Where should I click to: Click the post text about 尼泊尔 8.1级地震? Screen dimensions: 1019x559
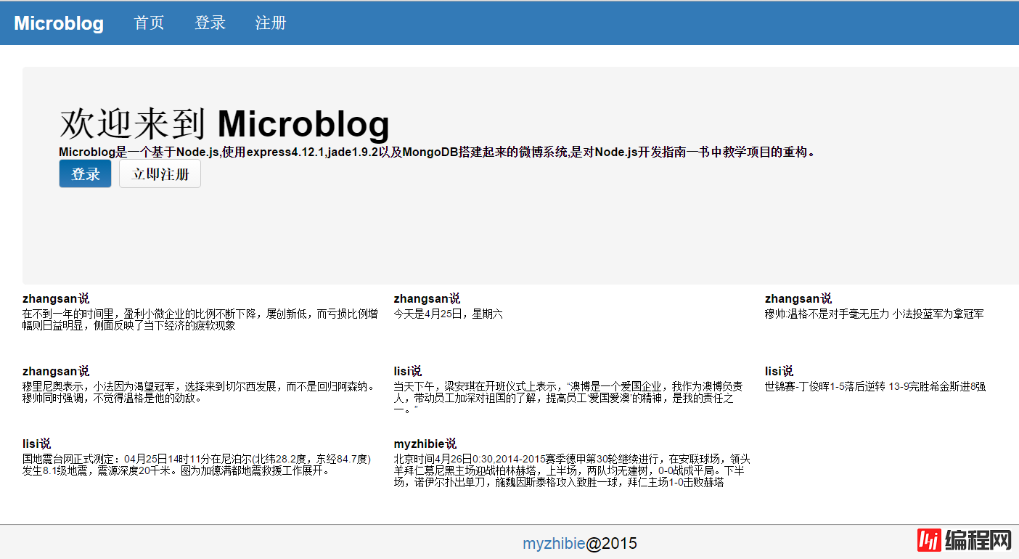click(197, 465)
